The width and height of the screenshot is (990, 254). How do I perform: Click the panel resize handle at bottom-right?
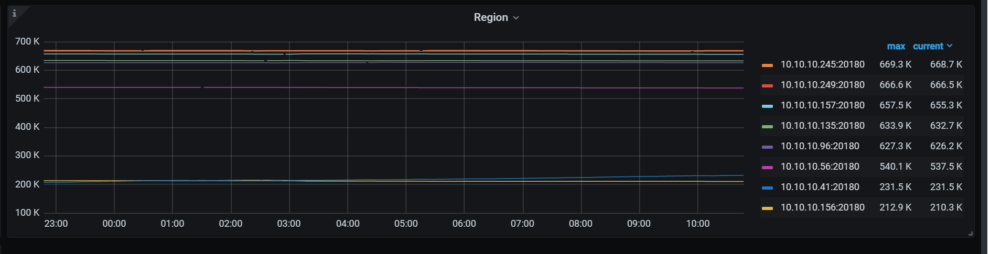coord(971,234)
